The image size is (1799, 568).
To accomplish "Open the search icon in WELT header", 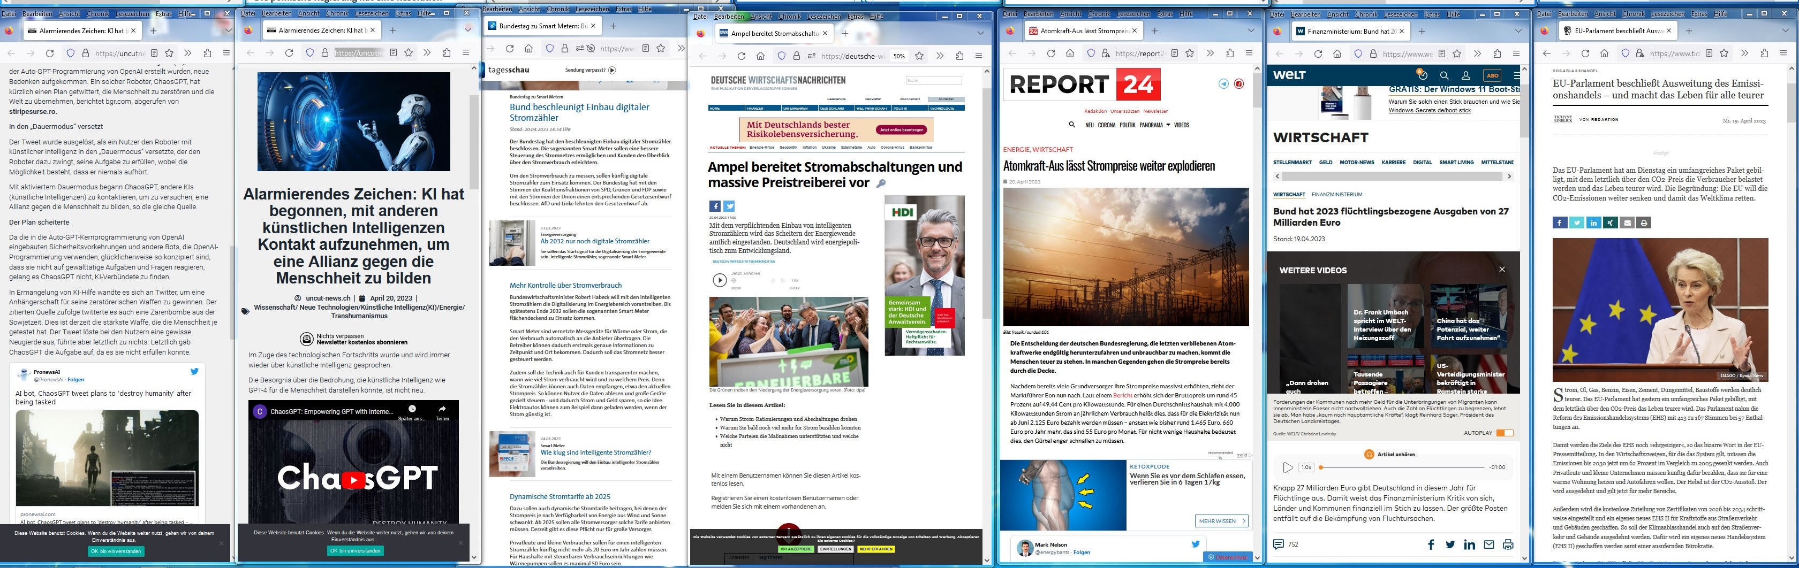I will [1444, 75].
